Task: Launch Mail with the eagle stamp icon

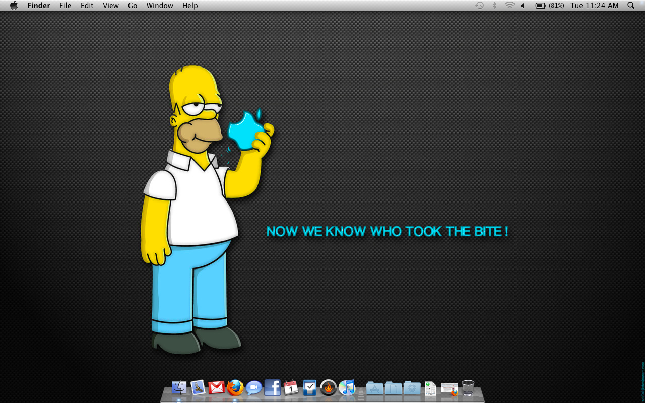Action: click(x=198, y=387)
